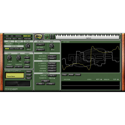Select the FILTER quick page
Viewport: 125px width, 125px height.
tap(16, 48)
